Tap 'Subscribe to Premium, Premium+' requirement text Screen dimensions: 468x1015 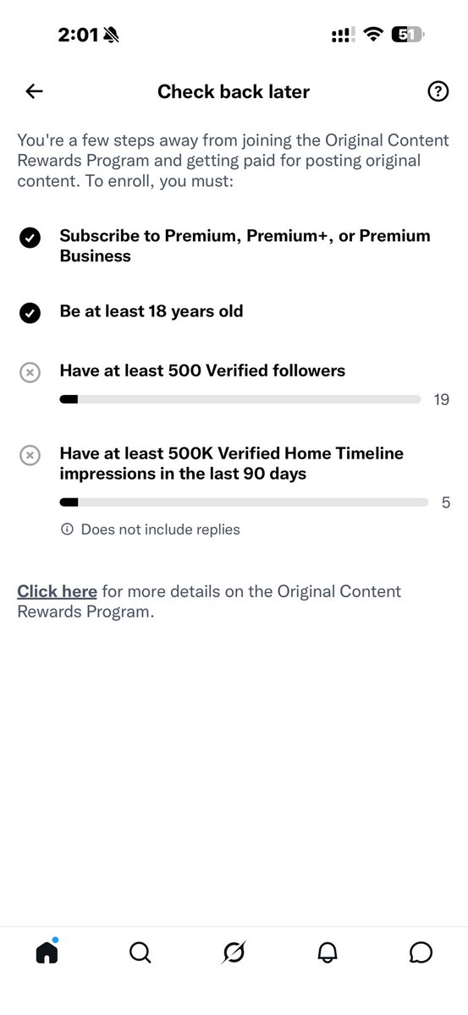click(245, 246)
